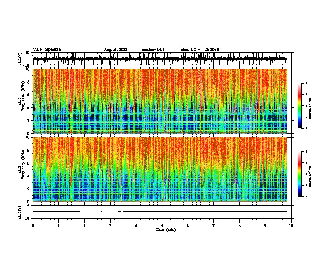The width and height of the screenshot is (328, 253).
Task: Click the "ch.3(V)" axis label
Action: point(20,212)
